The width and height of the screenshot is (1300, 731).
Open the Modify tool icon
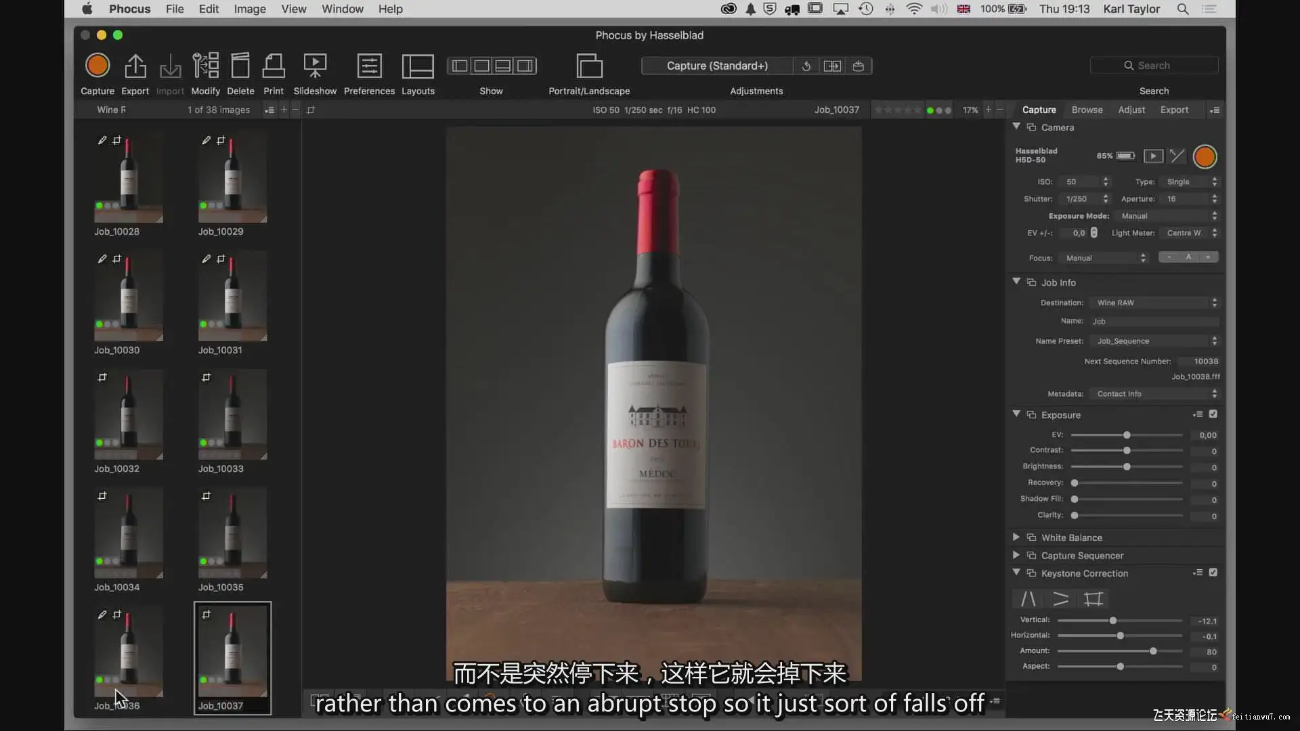pyautogui.click(x=205, y=66)
